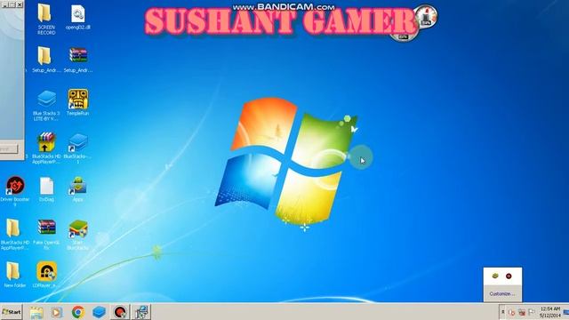The width and height of the screenshot is (569, 320).
Task: Open the BlueStacks taskbar icon
Action: tap(99, 312)
